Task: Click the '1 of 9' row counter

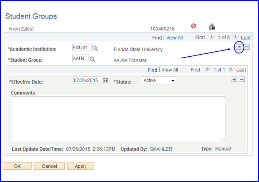Action: click(224, 38)
